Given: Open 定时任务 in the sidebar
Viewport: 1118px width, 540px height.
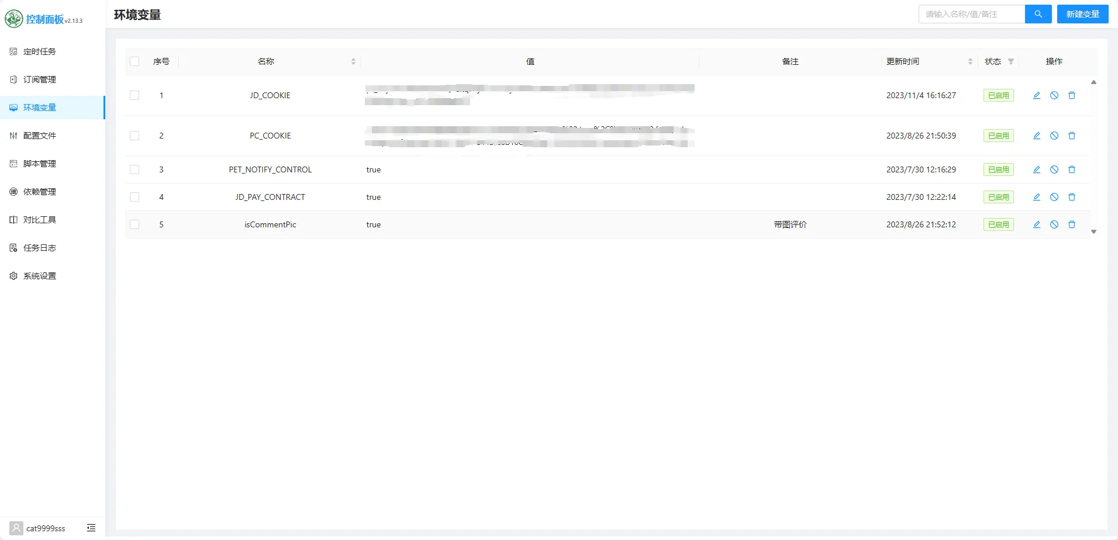Looking at the screenshot, I should click(x=52, y=51).
